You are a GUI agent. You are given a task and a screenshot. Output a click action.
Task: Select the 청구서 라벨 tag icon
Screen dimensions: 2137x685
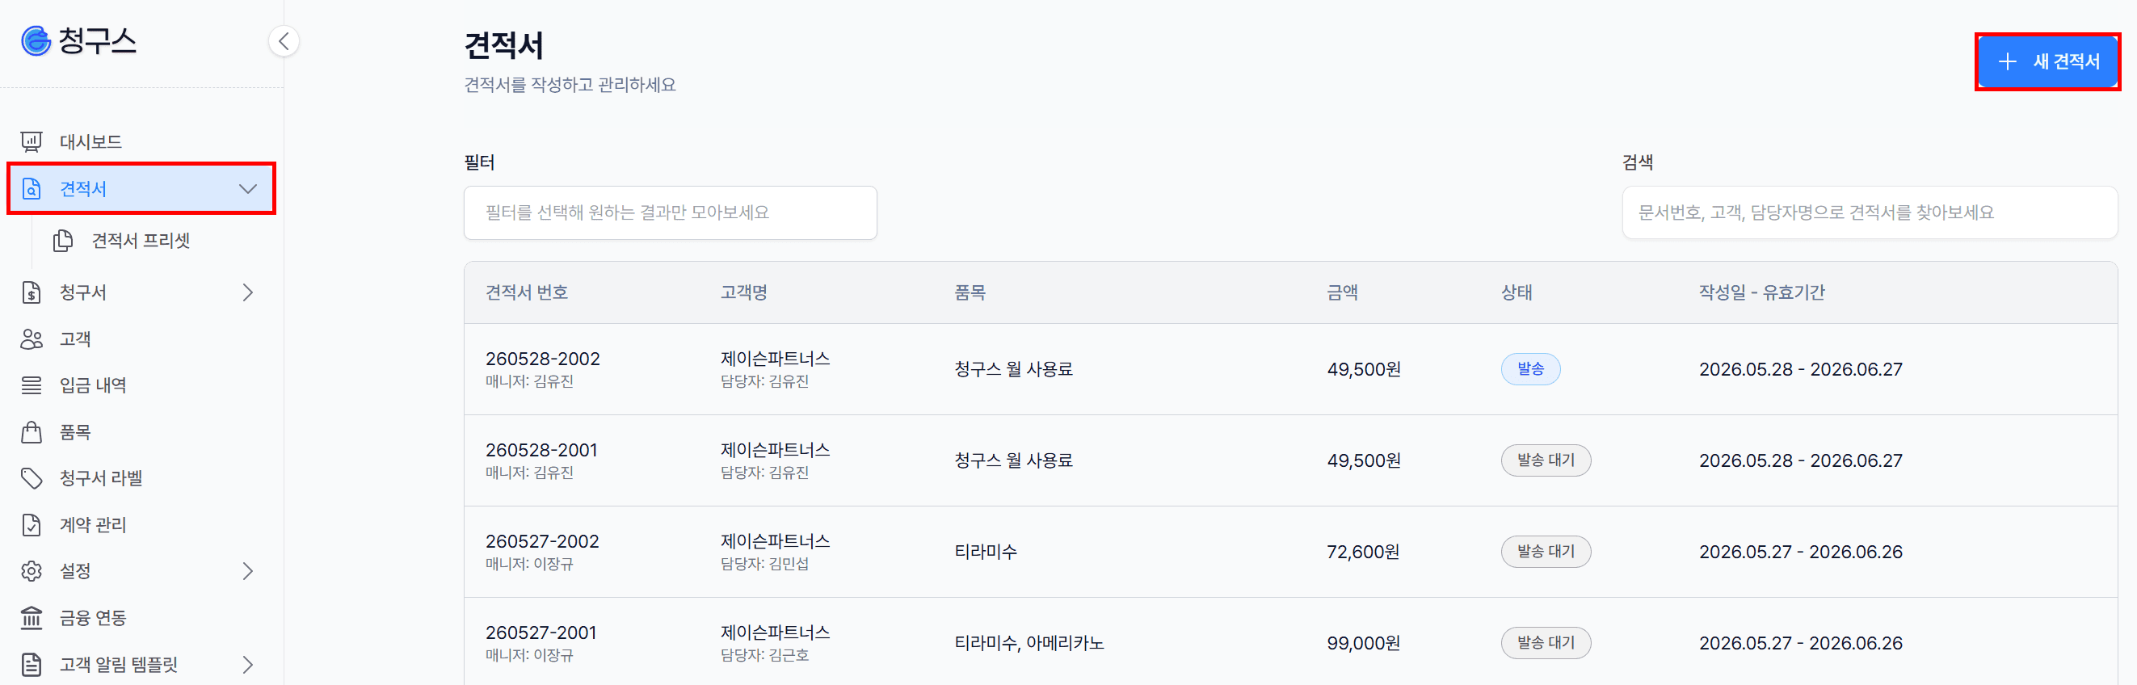click(x=32, y=478)
